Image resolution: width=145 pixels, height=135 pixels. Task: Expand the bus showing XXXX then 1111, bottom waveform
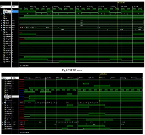3,103
